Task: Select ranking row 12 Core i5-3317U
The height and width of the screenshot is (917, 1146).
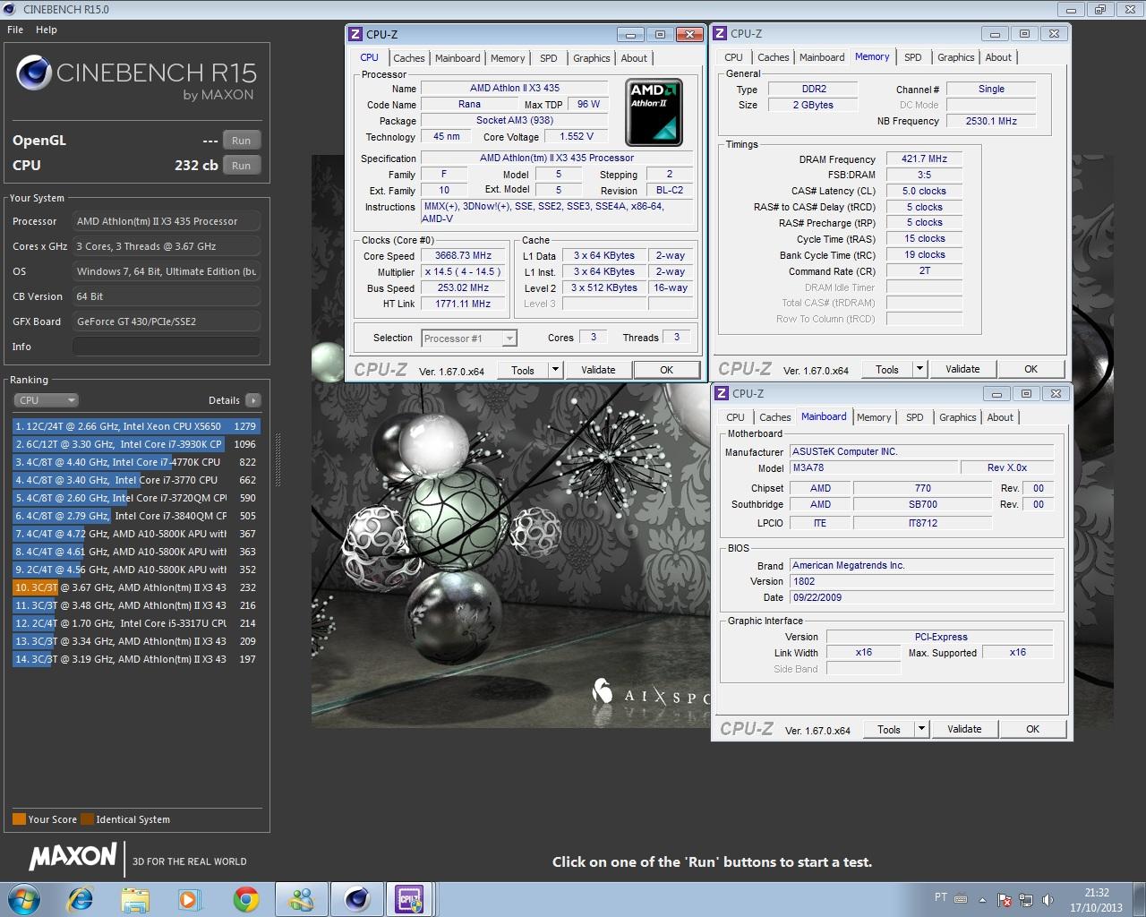Action: point(136,623)
